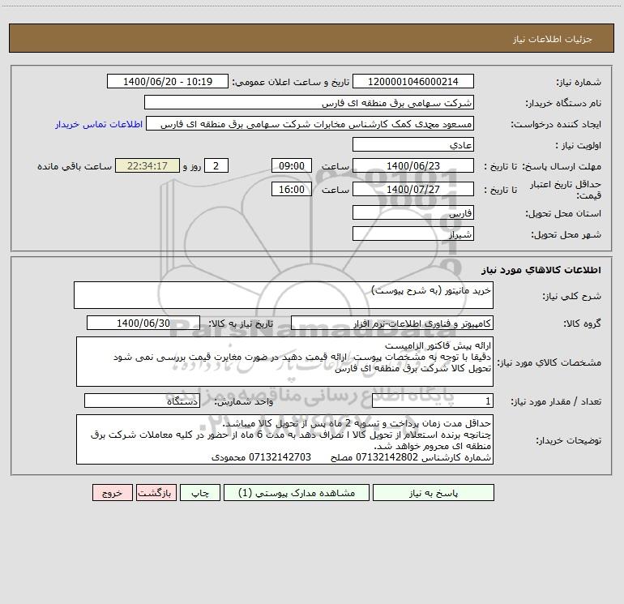The height and width of the screenshot is (604, 624).
Task: Click the countdown timer 22:34:17
Action: coord(147,165)
